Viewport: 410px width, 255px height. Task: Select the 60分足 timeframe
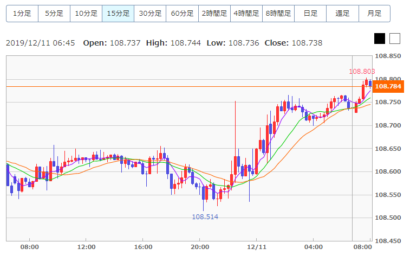pyautogui.click(x=182, y=14)
